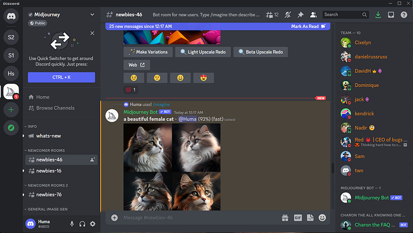The width and height of the screenshot is (413, 233).
Task: Open the GIF picker
Action: click(298, 218)
